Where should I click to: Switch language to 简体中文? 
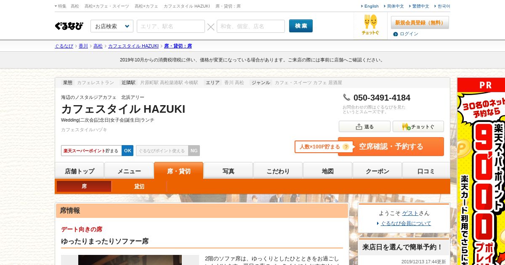395,6
